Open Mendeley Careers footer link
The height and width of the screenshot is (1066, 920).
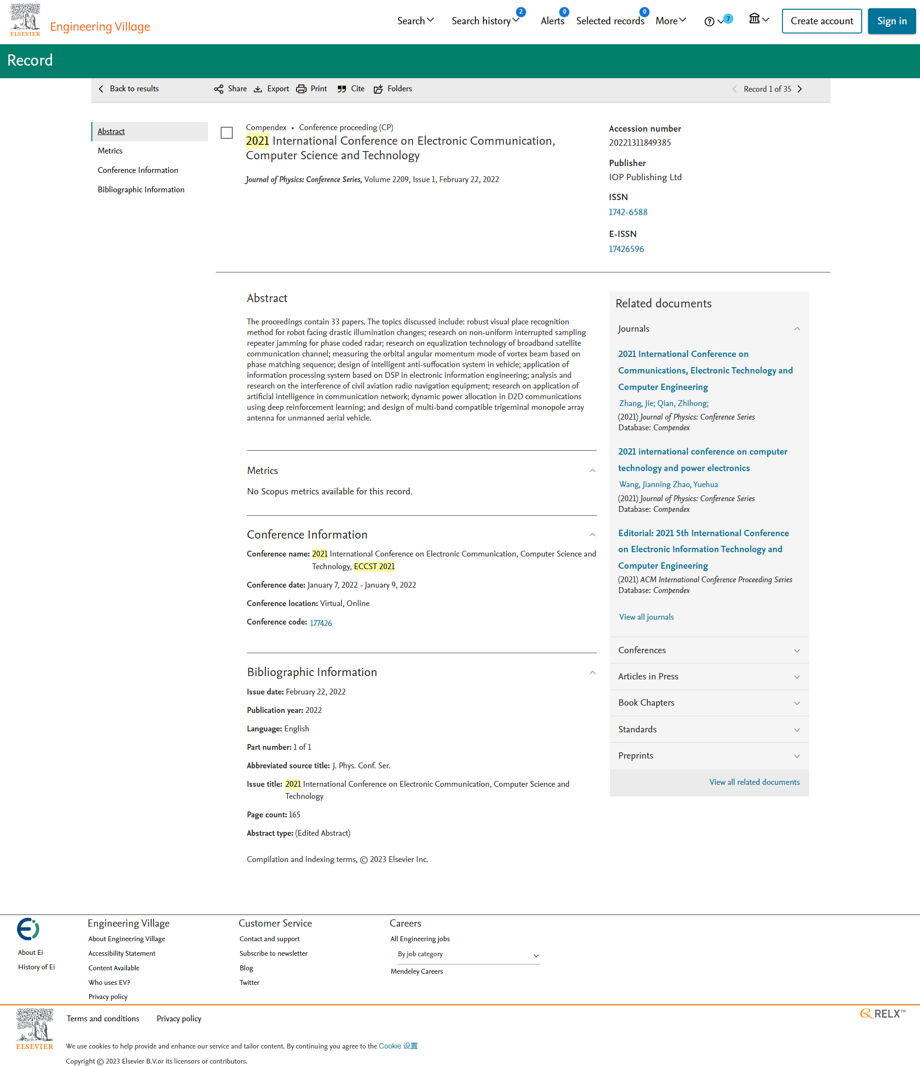tap(417, 971)
